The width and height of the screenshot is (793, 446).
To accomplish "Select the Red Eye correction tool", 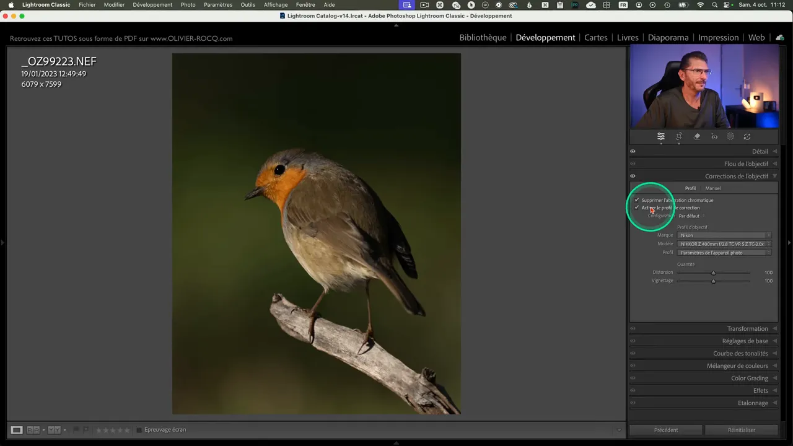I will click(714, 137).
